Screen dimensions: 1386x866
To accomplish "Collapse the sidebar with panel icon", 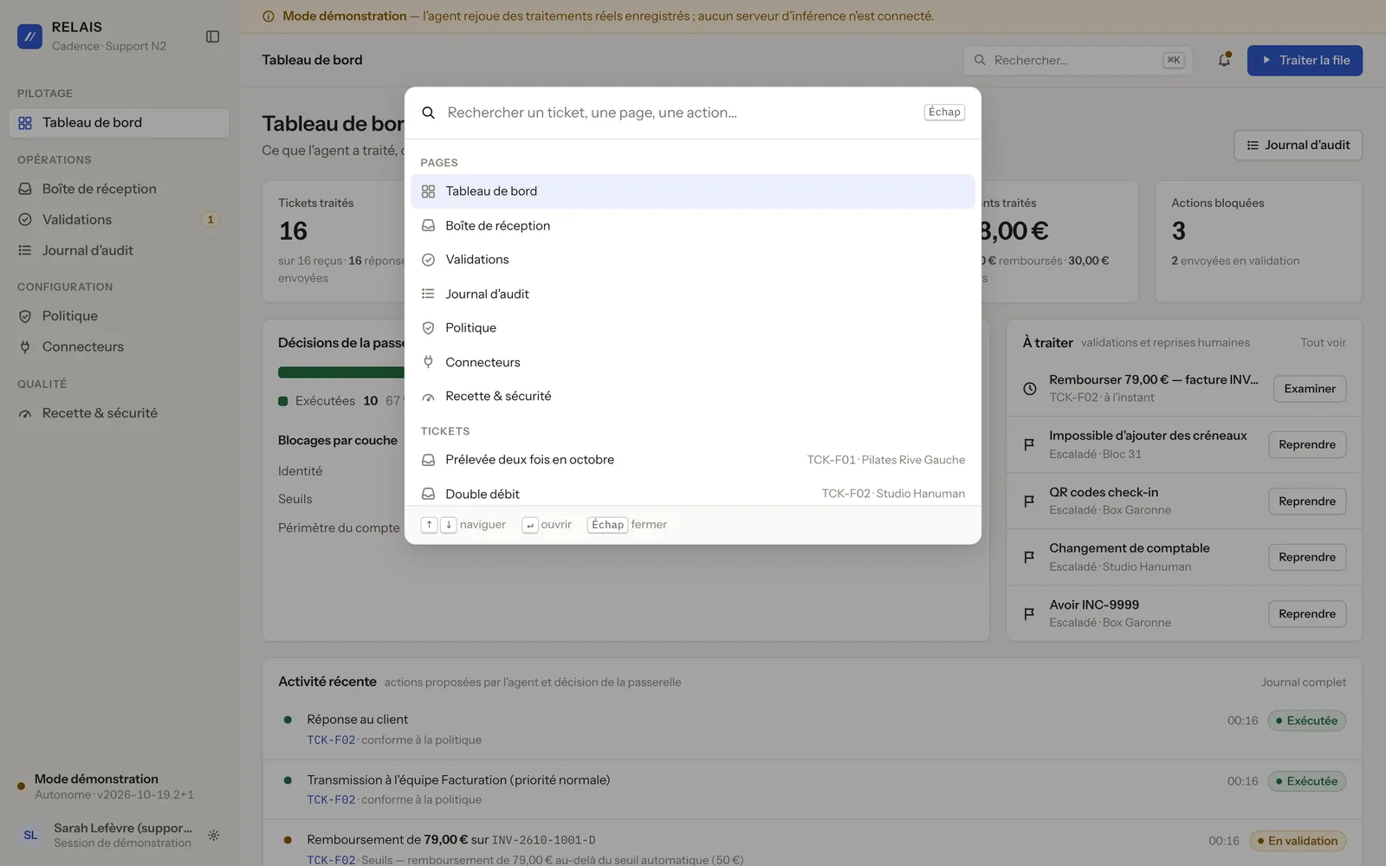I will tap(212, 36).
